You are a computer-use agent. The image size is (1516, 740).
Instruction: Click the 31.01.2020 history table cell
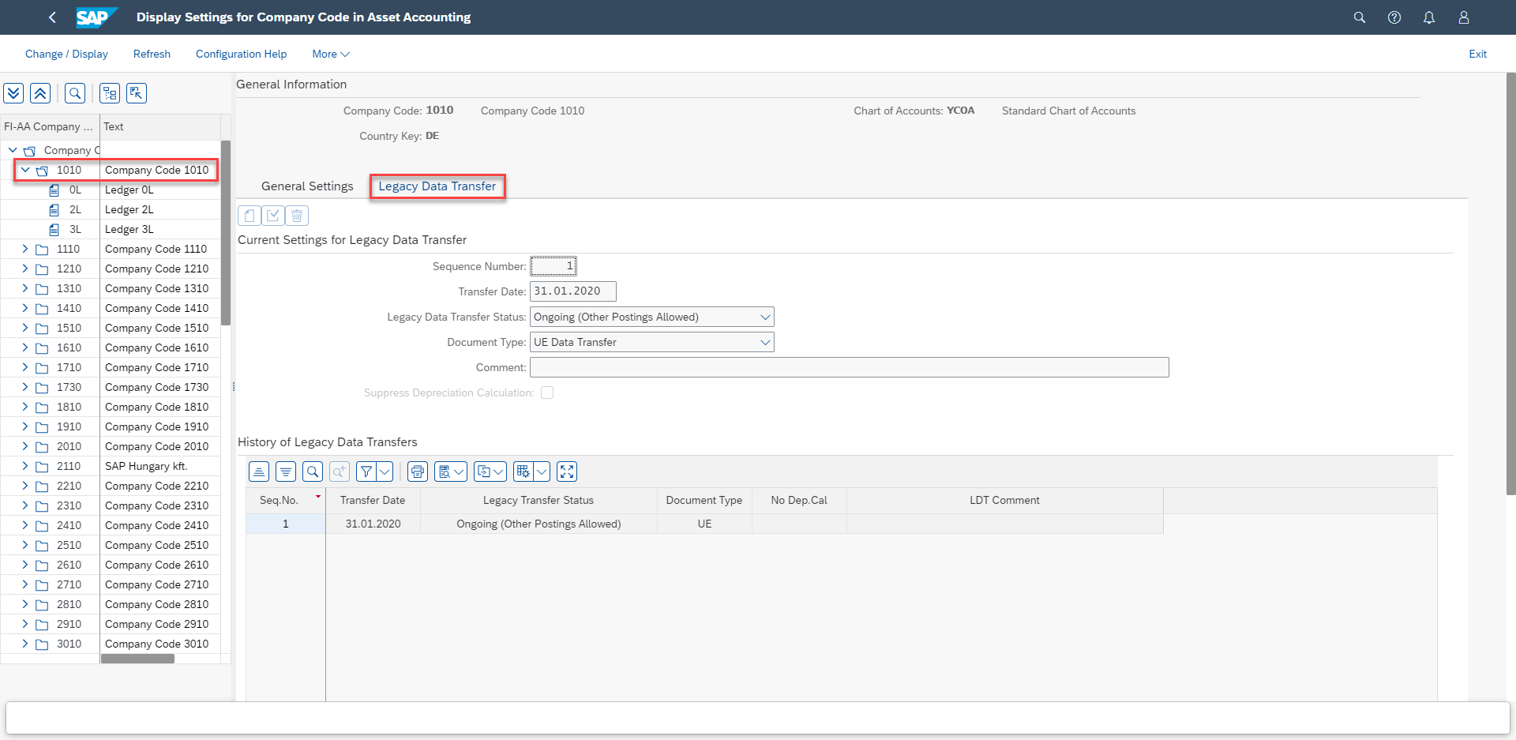373,524
